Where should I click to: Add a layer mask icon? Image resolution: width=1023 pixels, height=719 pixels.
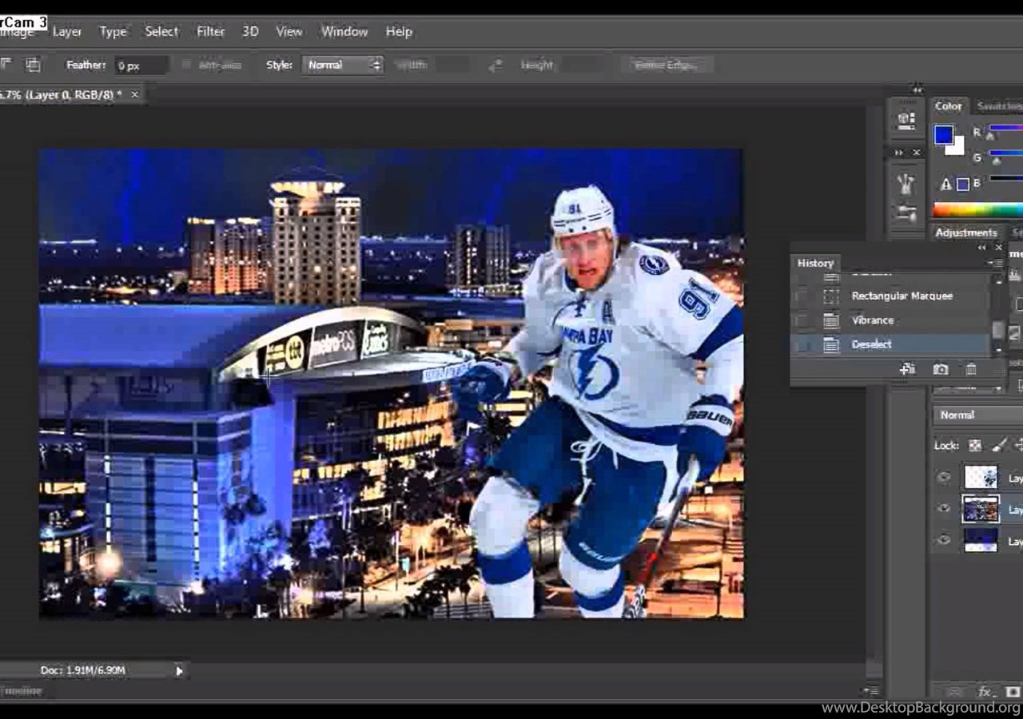(1014, 692)
